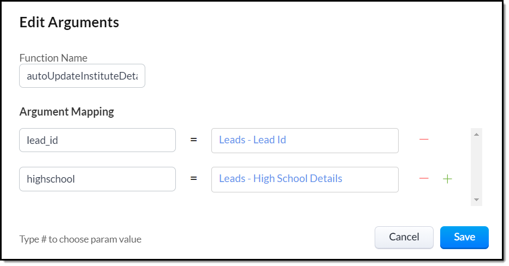Viewport: 509px width, 266px height.
Task: Delete the highschool argument with minus icon
Action: tap(424, 179)
